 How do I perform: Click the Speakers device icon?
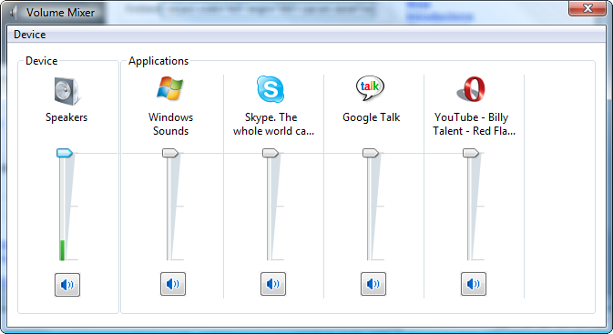pyautogui.click(x=66, y=91)
